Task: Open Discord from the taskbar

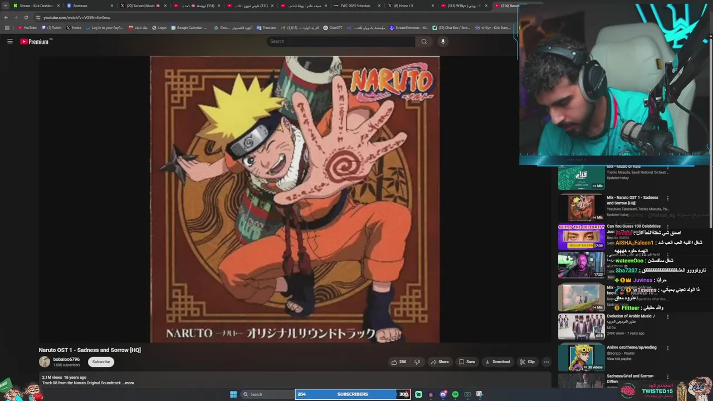Action: (x=443, y=394)
